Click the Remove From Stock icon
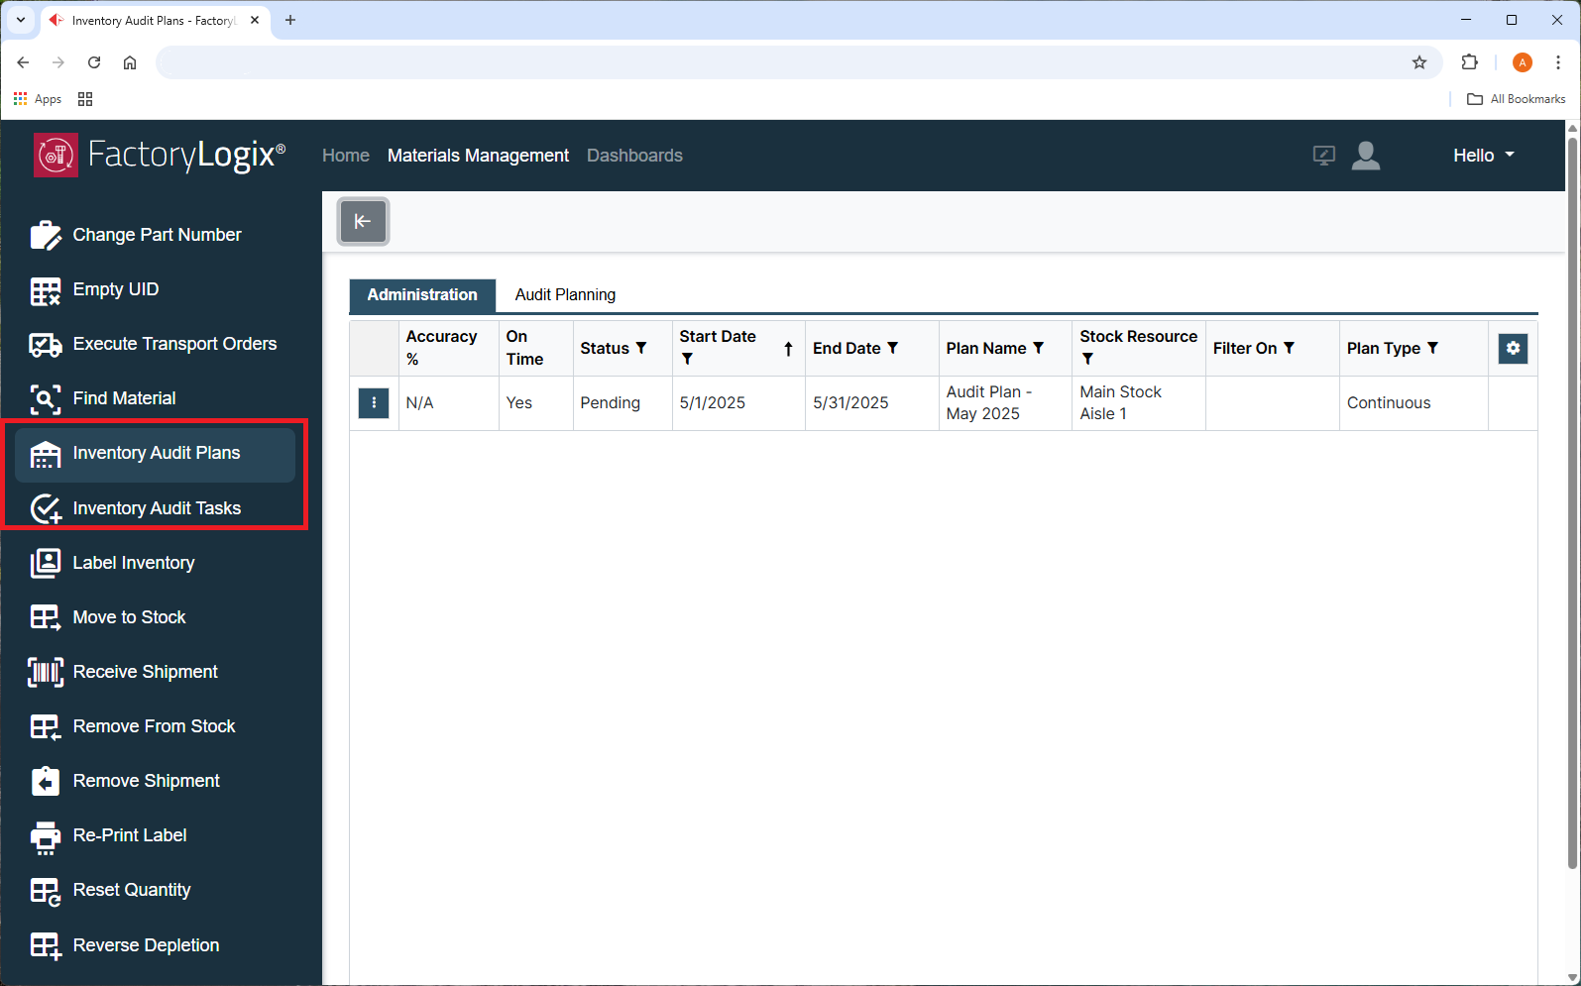 pyautogui.click(x=46, y=727)
